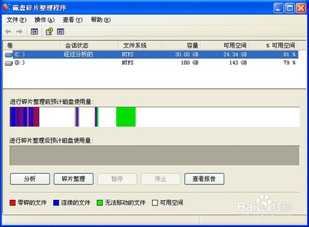Click the defragmenter app icon in title bar

tap(6, 7)
